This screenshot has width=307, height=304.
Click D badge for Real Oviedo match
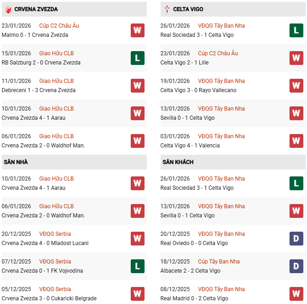(x=296, y=239)
